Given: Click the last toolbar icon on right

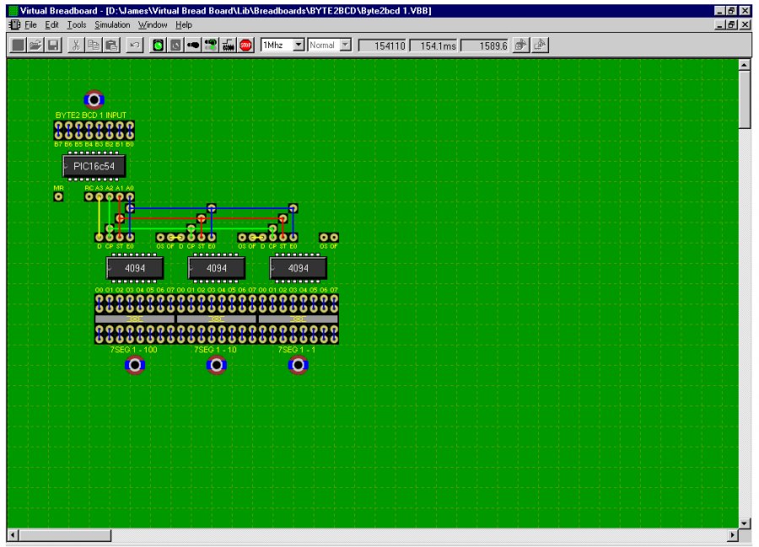Looking at the screenshot, I should pyautogui.click(x=540, y=46).
